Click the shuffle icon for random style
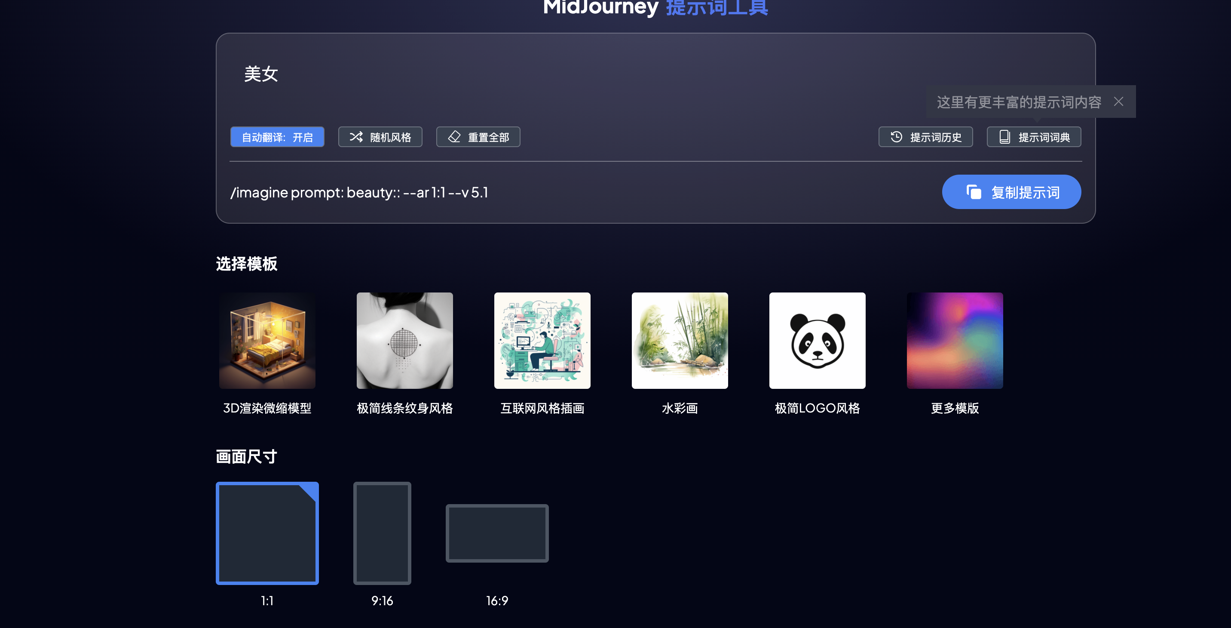The image size is (1231, 628). (x=356, y=137)
